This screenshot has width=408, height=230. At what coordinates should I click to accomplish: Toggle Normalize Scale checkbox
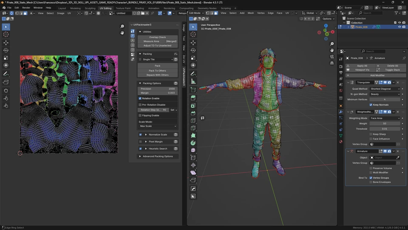coord(141,135)
